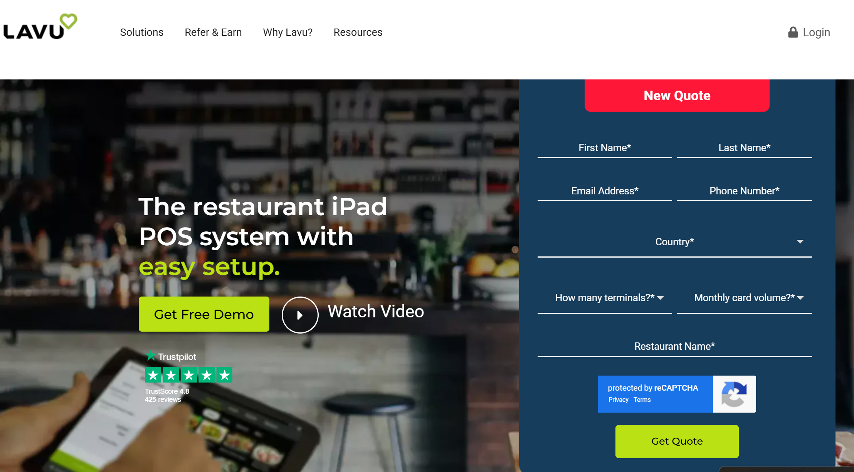854x472 pixels.
Task: Click the lock icon beside Login
Action: (x=793, y=32)
